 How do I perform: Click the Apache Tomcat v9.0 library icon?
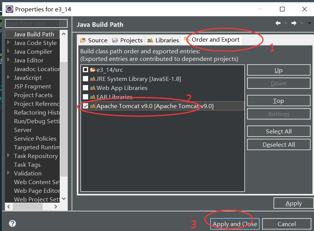click(93, 106)
